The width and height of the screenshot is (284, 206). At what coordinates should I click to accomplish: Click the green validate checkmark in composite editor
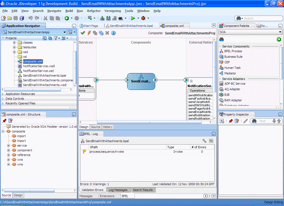click(83, 33)
